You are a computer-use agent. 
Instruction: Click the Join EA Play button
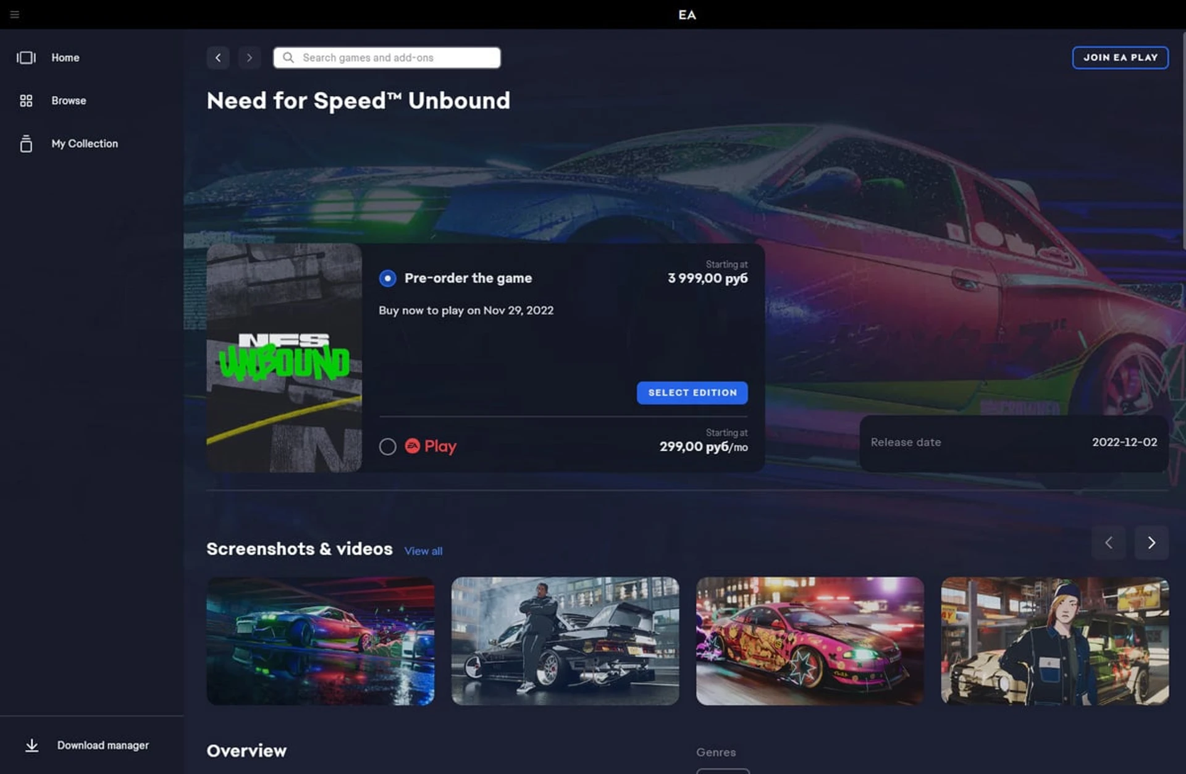point(1120,57)
